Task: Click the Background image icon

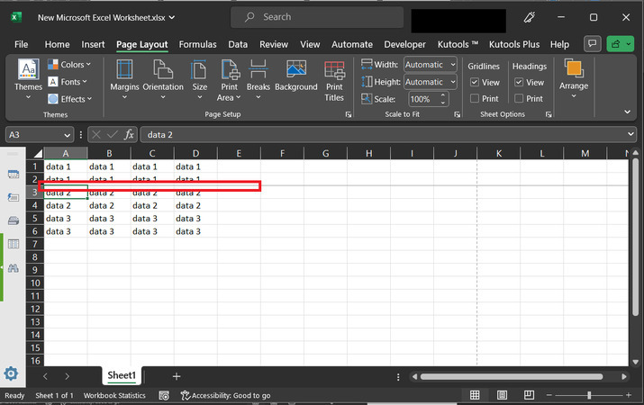Action: (296, 76)
